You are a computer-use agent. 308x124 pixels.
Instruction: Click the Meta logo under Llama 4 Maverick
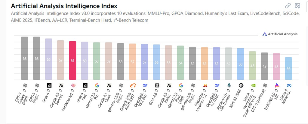288,85
